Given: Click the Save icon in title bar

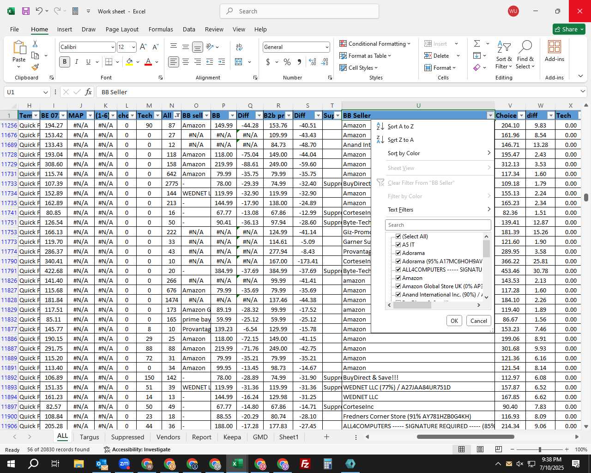Looking at the screenshot, I should pyautogui.click(x=25, y=11).
